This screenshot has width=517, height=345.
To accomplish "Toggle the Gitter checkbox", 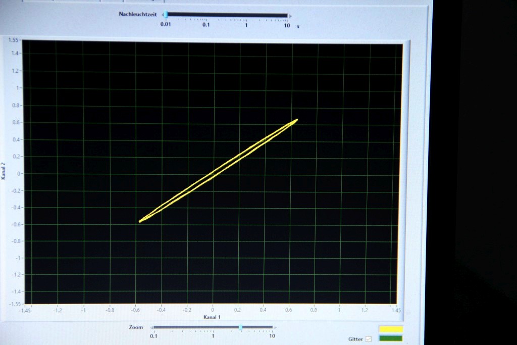I will coord(368,339).
